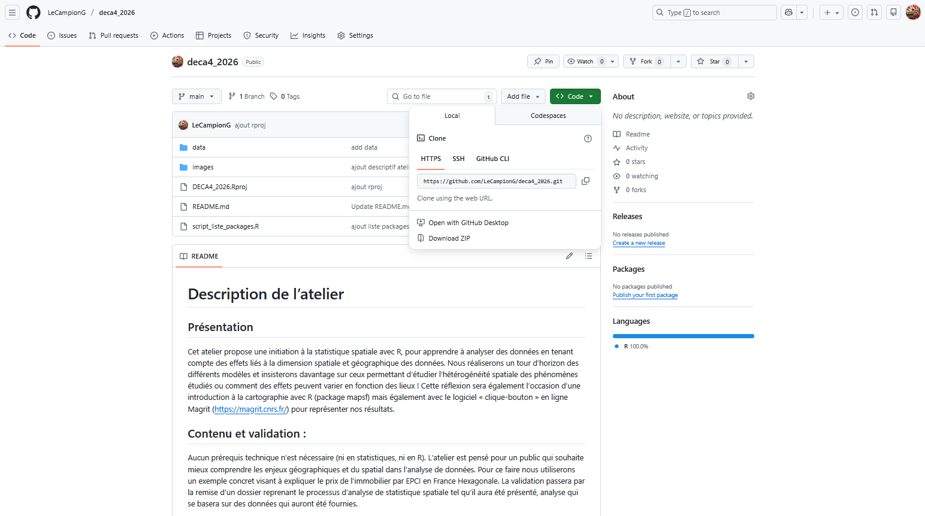
Task: Select the SSH clone tab
Action: pyautogui.click(x=458, y=159)
